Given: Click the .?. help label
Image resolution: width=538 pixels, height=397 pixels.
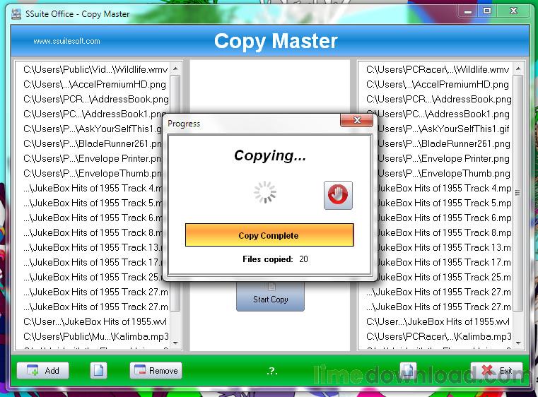Looking at the screenshot, I should point(271,371).
